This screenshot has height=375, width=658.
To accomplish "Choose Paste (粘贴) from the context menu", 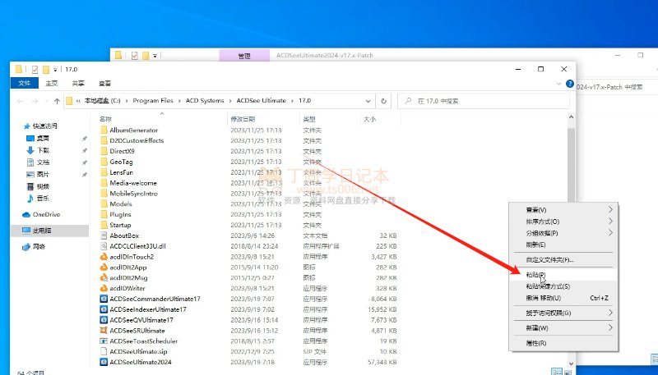I will click(535, 274).
